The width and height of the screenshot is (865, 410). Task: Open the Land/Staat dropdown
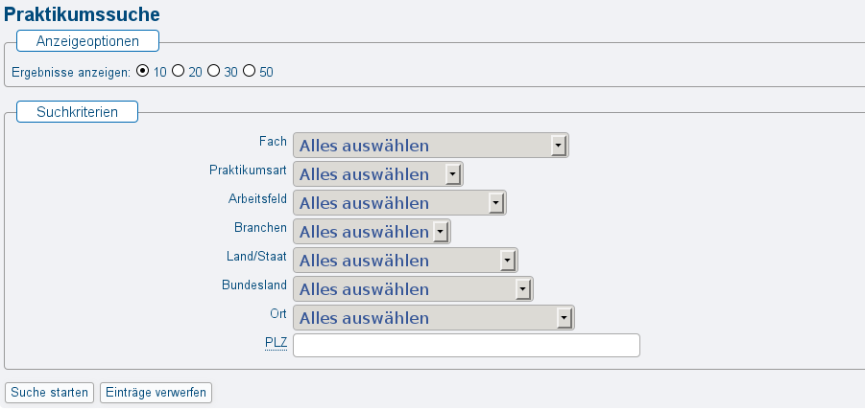(x=405, y=261)
